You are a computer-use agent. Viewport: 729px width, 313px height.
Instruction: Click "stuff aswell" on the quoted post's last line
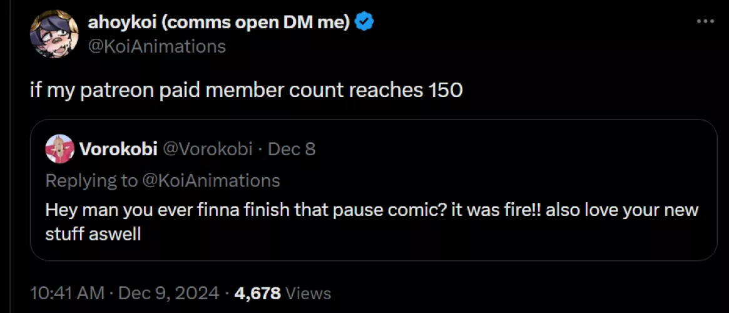[x=93, y=233]
